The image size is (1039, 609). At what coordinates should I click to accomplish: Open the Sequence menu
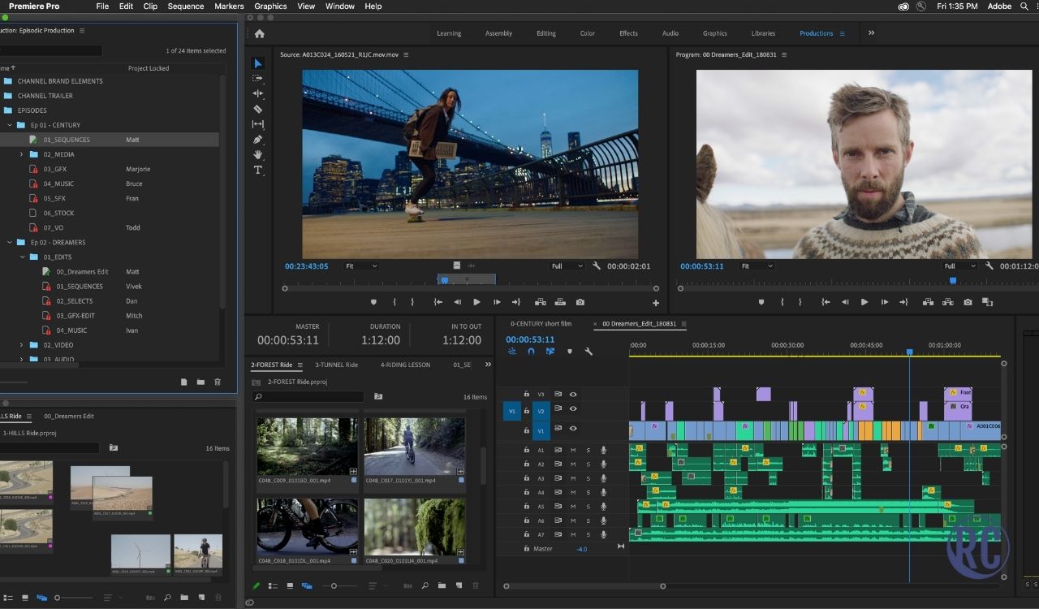185,6
